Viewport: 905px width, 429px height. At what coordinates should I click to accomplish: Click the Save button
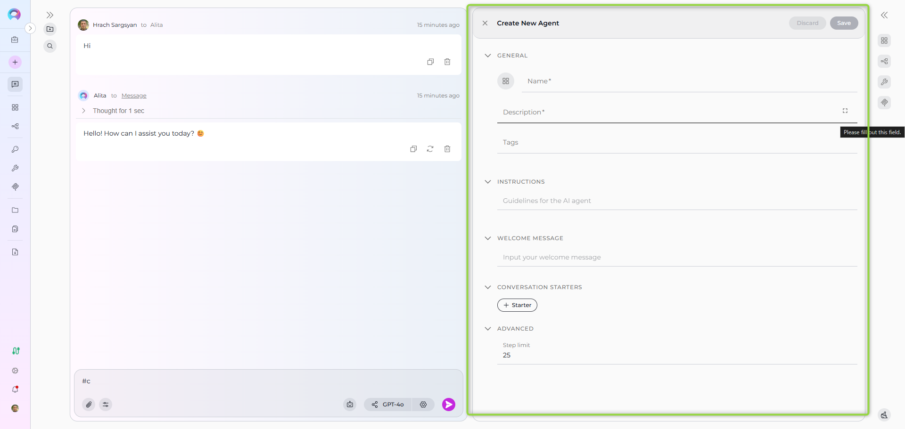843,23
